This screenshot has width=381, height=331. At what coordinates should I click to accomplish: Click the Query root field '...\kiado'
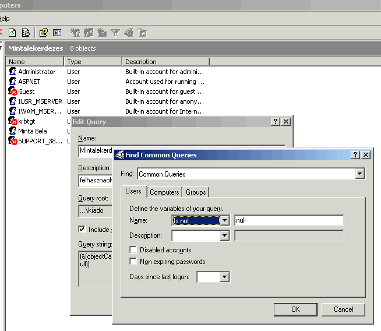click(x=96, y=210)
